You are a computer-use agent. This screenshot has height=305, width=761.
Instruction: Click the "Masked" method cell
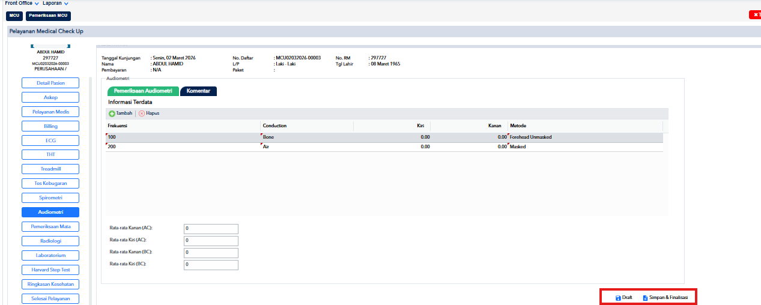pos(586,146)
